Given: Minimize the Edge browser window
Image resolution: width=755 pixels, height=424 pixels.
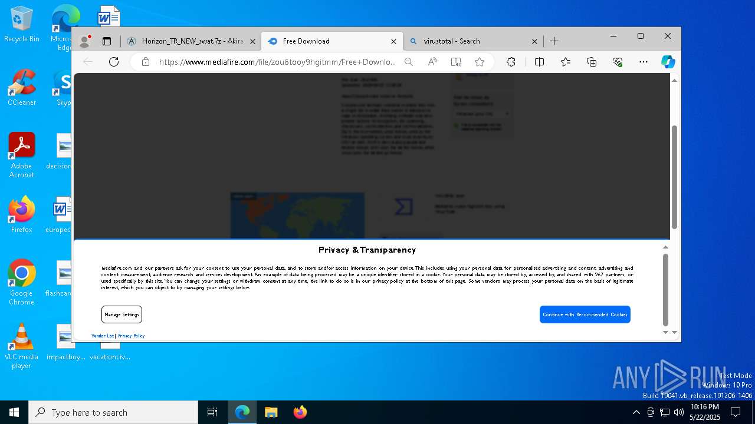Looking at the screenshot, I should (613, 36).
